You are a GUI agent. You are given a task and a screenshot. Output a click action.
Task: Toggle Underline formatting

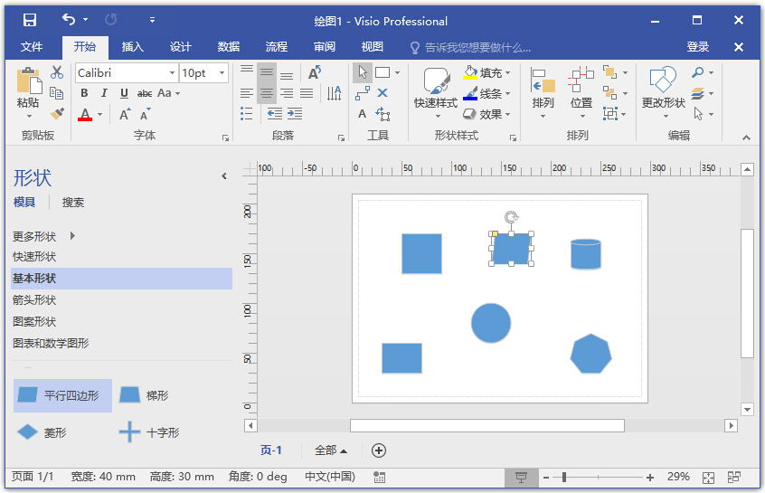124,93
